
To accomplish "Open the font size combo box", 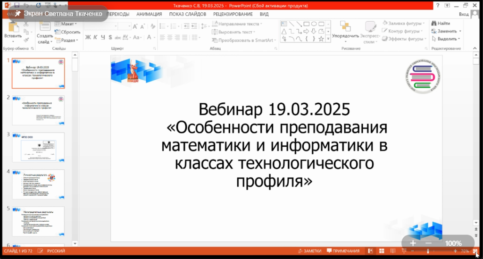I will (125, 26).
